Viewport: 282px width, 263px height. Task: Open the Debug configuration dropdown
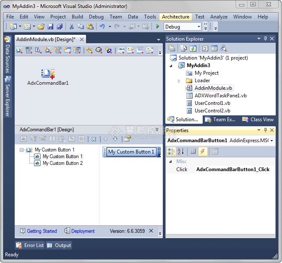tap(200, 26)
